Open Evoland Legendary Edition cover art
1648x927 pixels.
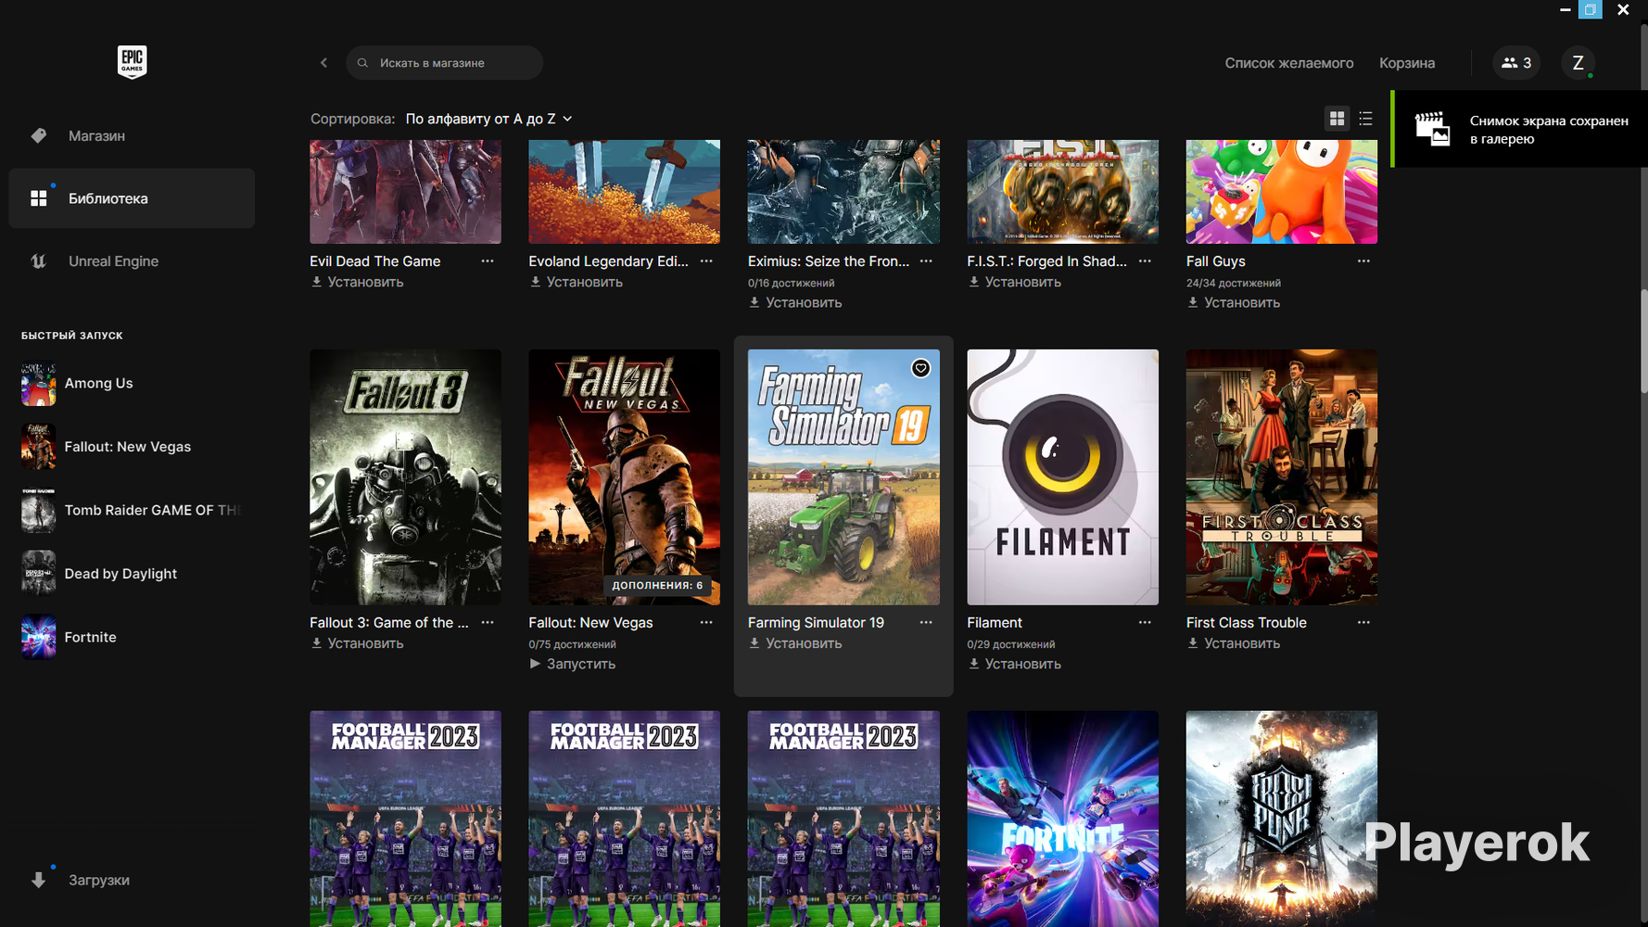coord(624,192)
